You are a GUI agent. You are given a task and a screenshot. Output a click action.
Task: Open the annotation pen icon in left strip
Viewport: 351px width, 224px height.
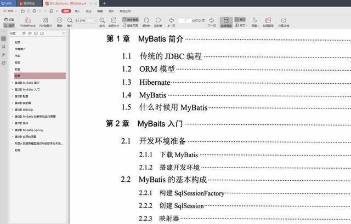coord(3,55)
